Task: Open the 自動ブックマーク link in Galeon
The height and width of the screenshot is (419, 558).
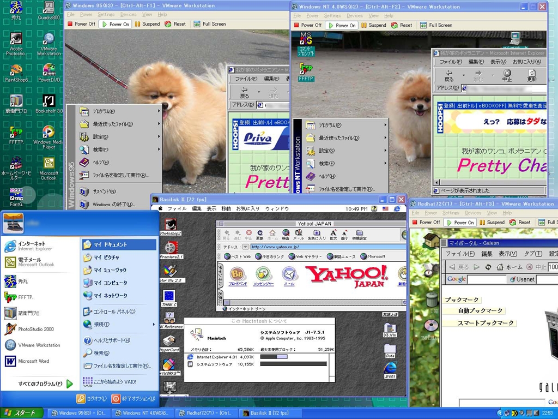Action: [x=480, y=310]
